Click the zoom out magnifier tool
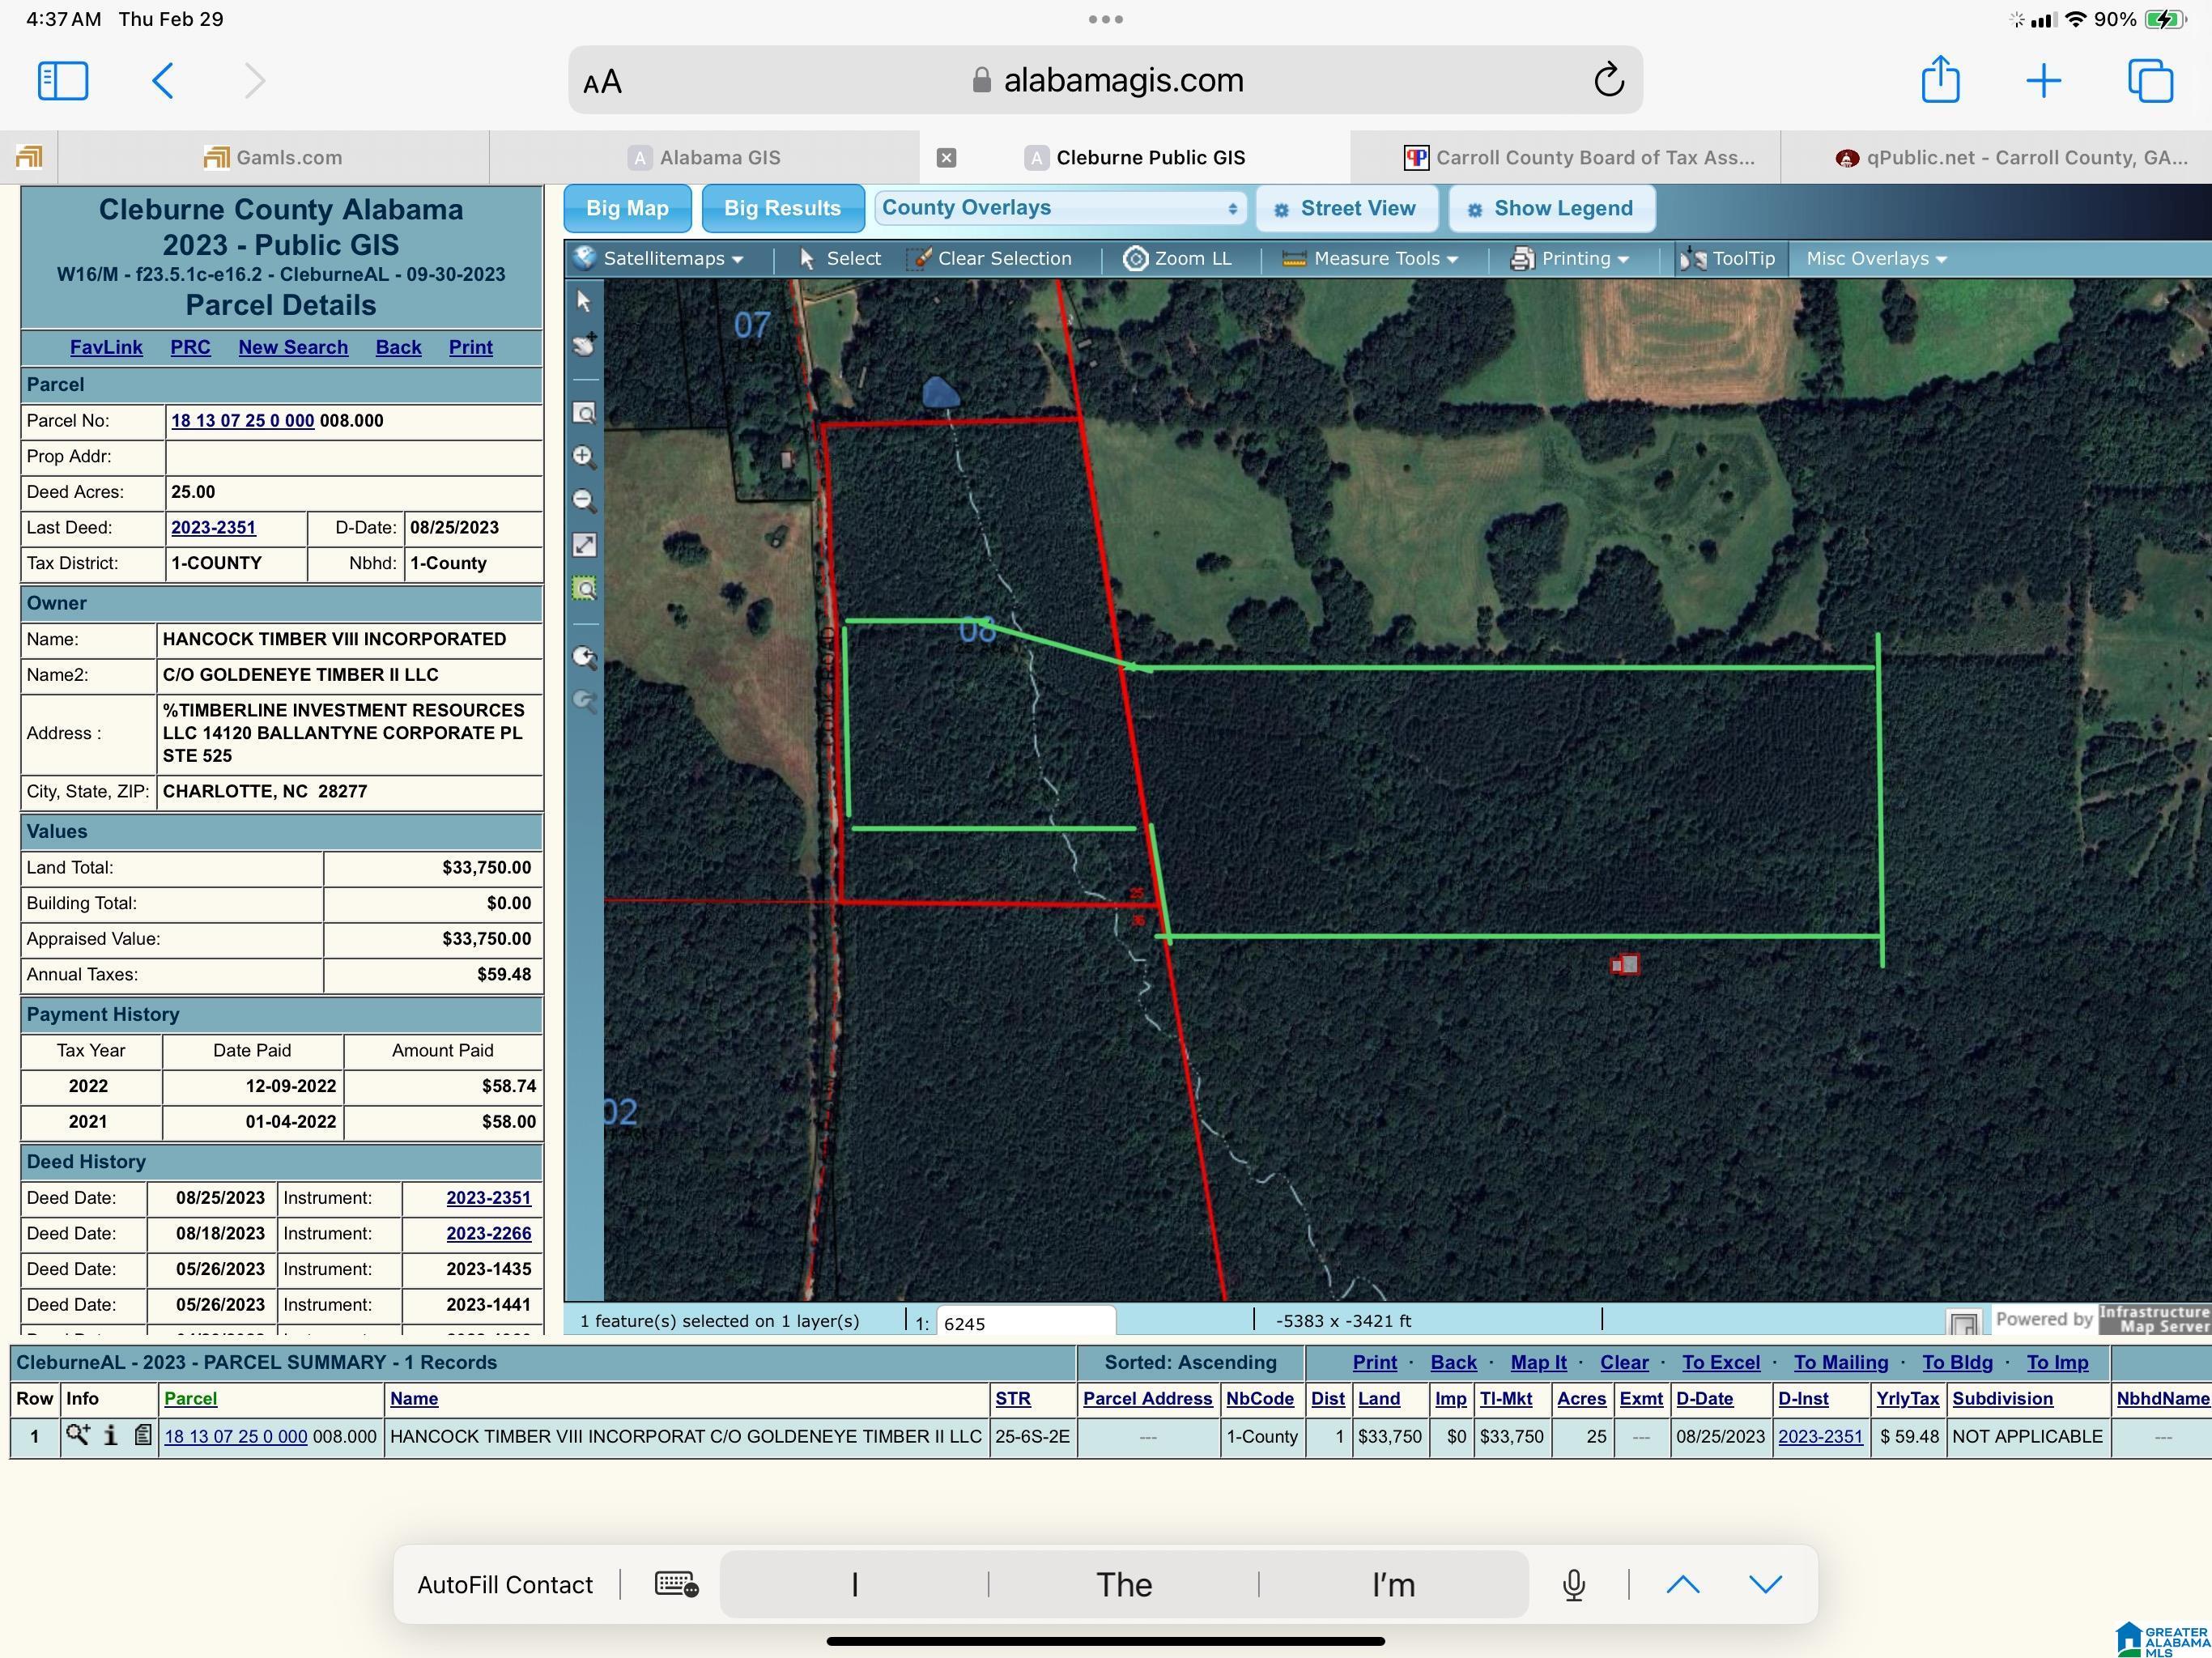The image size is (2212, 1658). click(585, 501)
